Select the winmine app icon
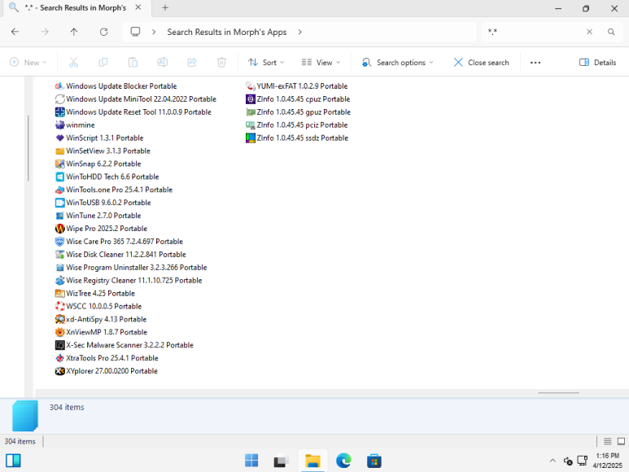The height and width of the screenshot is (472, 629). coord(59,125)
